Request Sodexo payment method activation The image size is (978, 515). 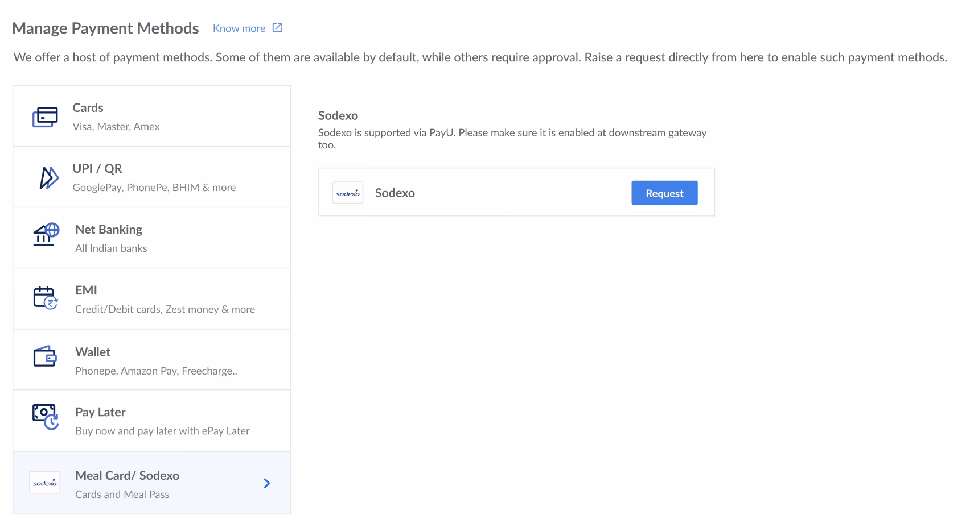pyautogui.click(x=664, y=193)
